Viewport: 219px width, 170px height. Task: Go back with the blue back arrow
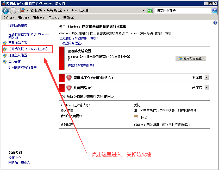point(5,11)
